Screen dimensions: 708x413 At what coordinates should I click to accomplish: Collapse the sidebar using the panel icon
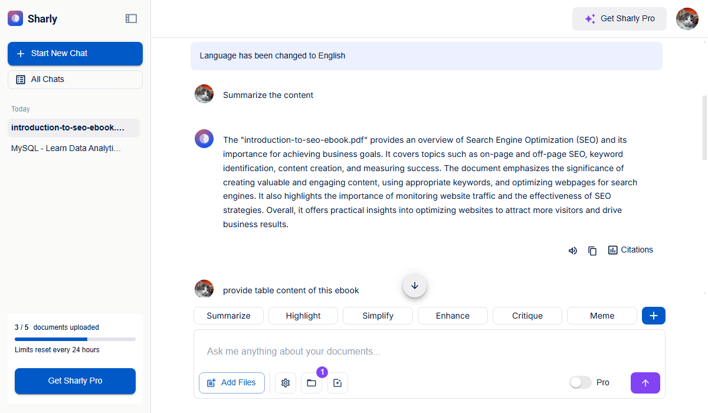pos(131,19)
